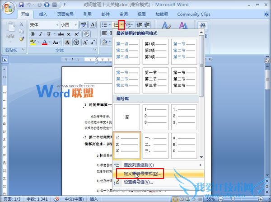This screenshot has height=202, width=271.
Task: Switch to the 插入 ribbon tab
Action: pos(43,14)
